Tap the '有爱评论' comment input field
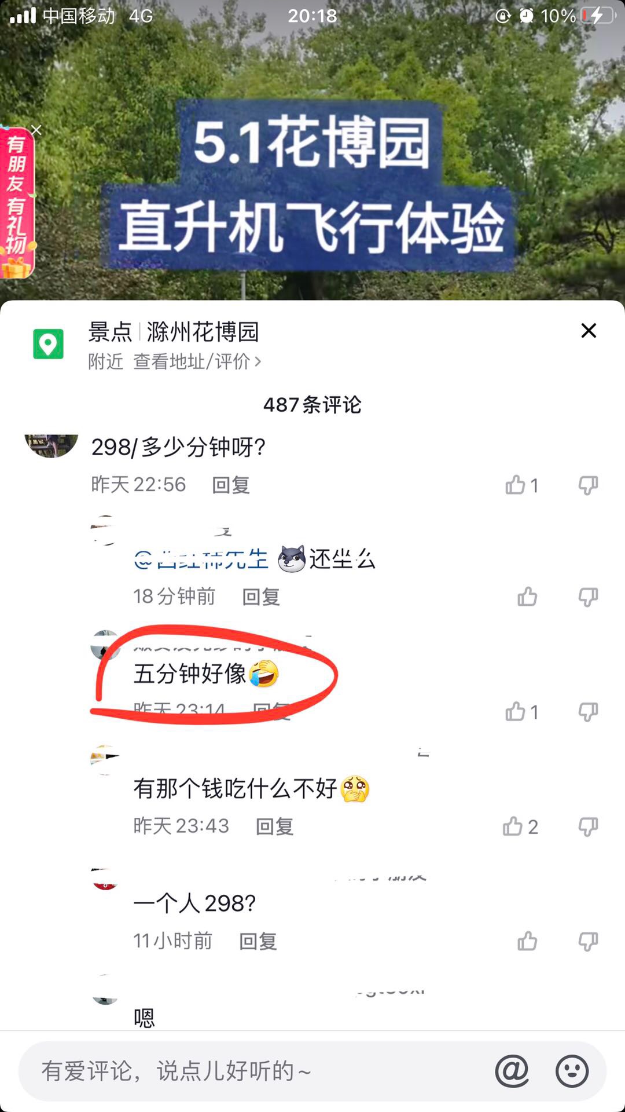This screenshot has height=1112, width=625. [x=255, y=1071]
